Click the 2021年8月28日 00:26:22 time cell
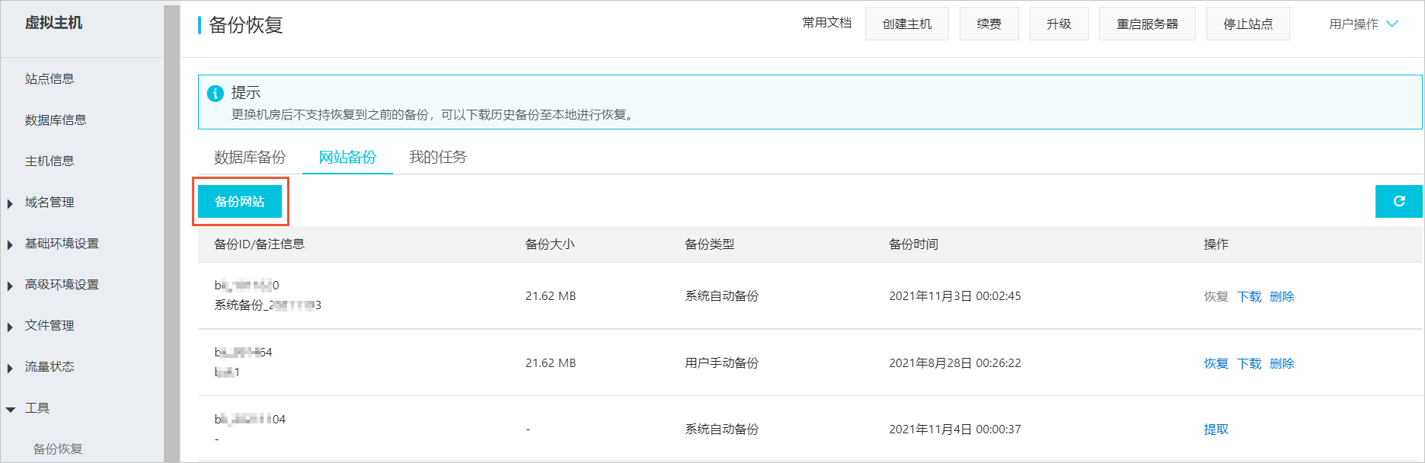Viewport: 1425px width, 463px height. pos(955,363)
